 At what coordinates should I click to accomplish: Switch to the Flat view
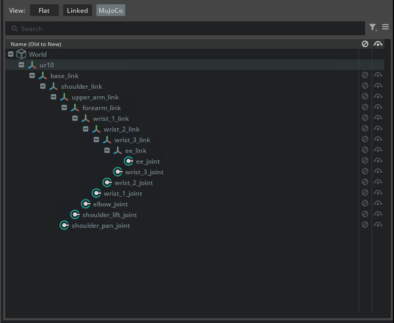[44, 10]
